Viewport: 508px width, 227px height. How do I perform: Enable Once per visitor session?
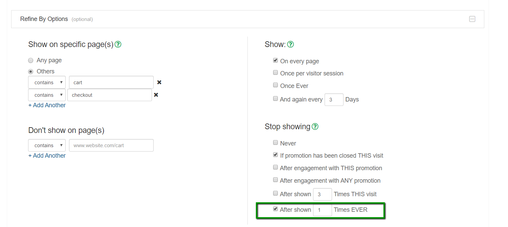coord(275,73)
